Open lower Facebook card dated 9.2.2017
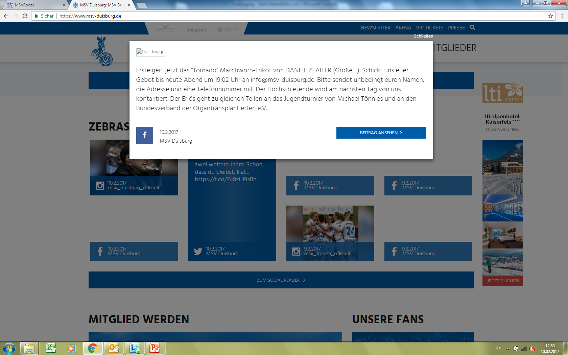 [428, 251]
